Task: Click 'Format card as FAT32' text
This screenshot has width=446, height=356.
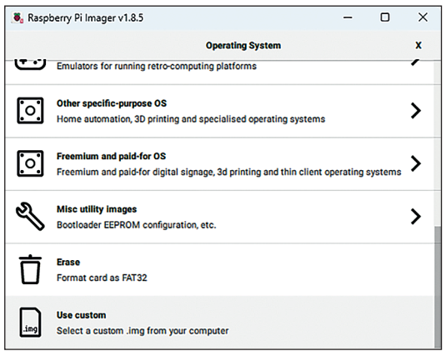Action: 102,278
